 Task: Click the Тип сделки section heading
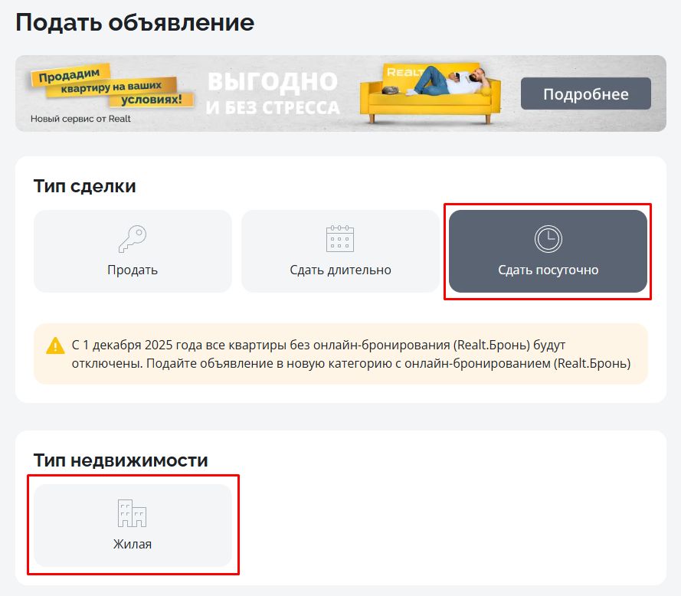point(85,185)
